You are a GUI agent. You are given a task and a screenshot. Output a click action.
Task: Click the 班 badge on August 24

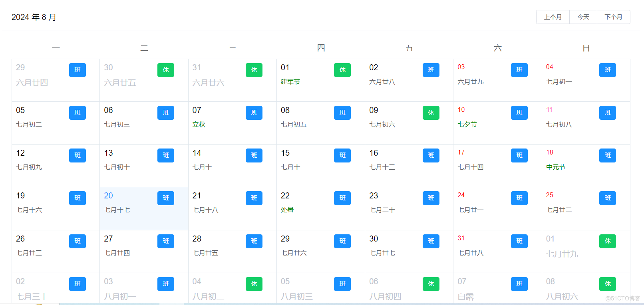(x=519, y=198)
